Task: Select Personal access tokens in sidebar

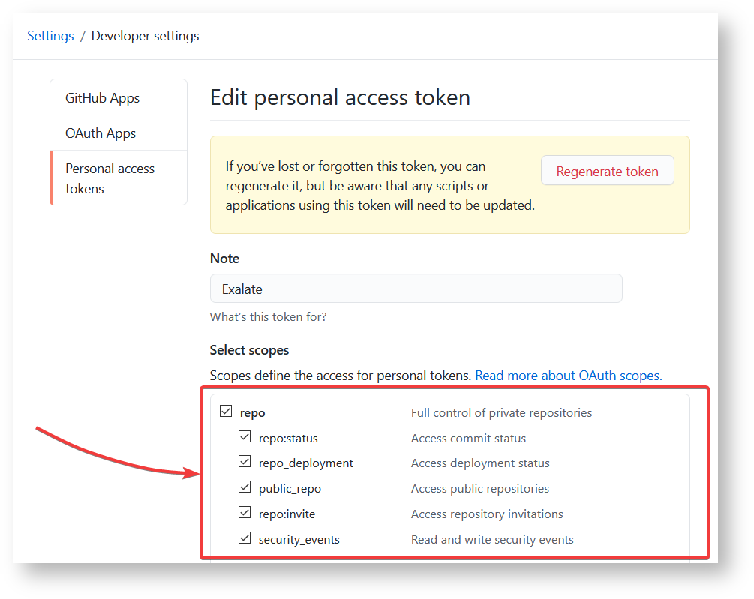Action: click(x=110, y=178)
